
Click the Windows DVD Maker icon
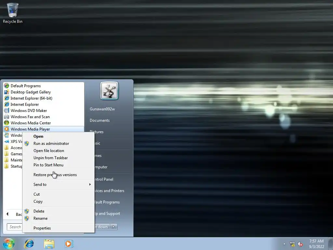pyautogui.click(x=7, y=111)
